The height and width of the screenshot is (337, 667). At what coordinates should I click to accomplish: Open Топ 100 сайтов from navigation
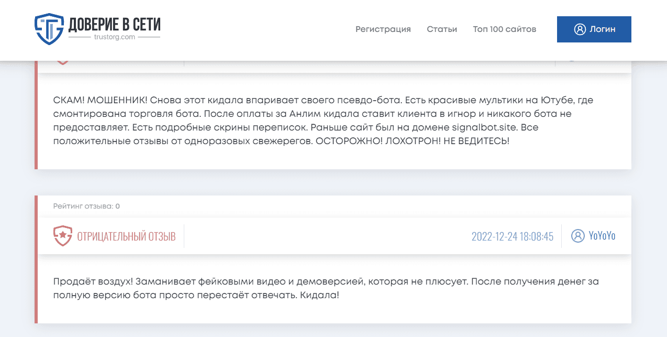point(504,29)
